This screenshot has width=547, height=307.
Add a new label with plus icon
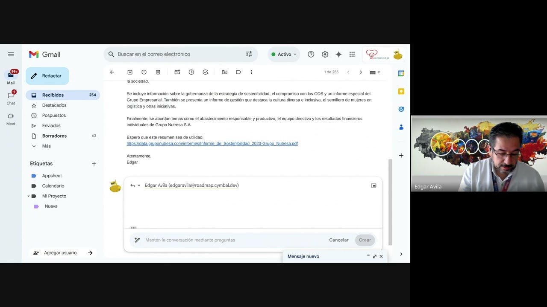coord(94,164)
